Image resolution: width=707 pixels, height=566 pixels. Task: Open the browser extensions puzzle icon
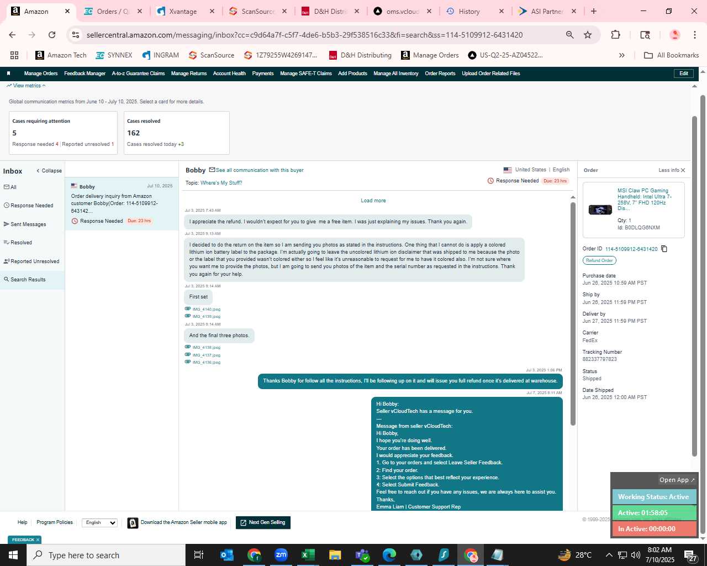[615, 35]
